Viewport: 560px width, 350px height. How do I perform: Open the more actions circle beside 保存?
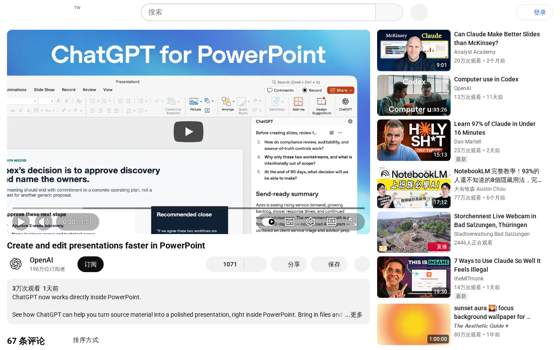tap(362, 264)
